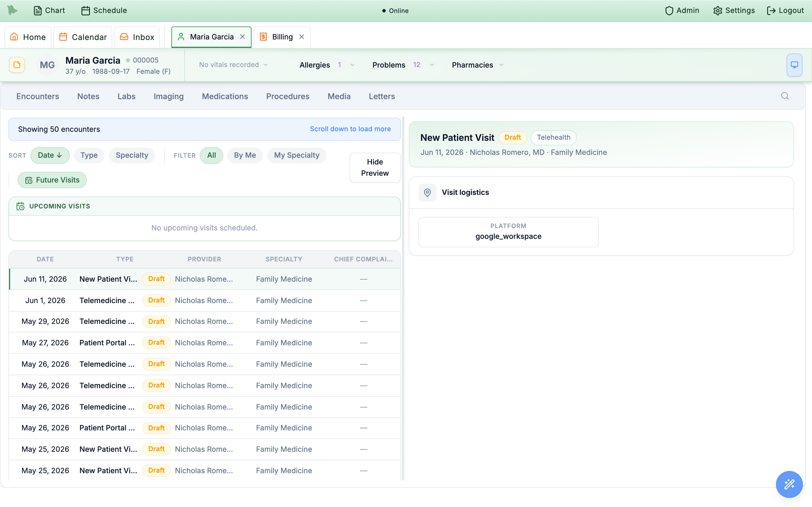Open the magic wand assistant button
Image resolution: width=812 pixels, height=507 pixels.
tap(789, 484)
